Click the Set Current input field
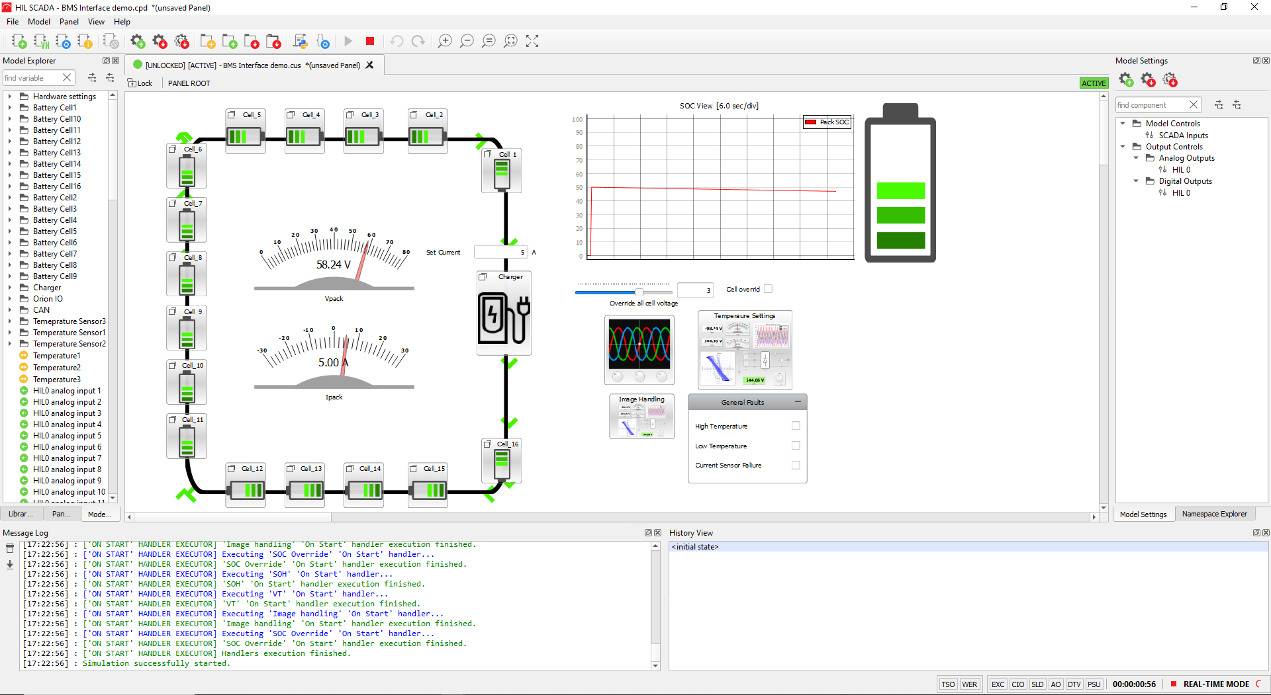The height and width of the screenshot is (695, 1271). click(x=500, y=252)
